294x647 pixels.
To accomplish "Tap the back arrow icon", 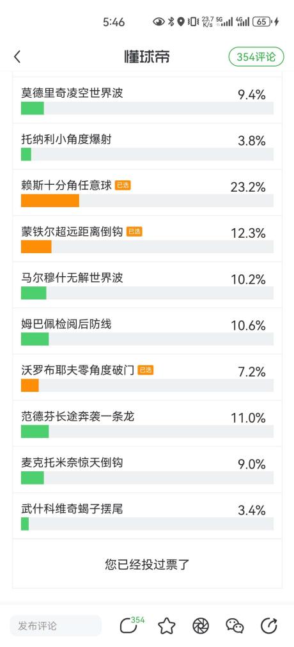I will tap(17, 57).
